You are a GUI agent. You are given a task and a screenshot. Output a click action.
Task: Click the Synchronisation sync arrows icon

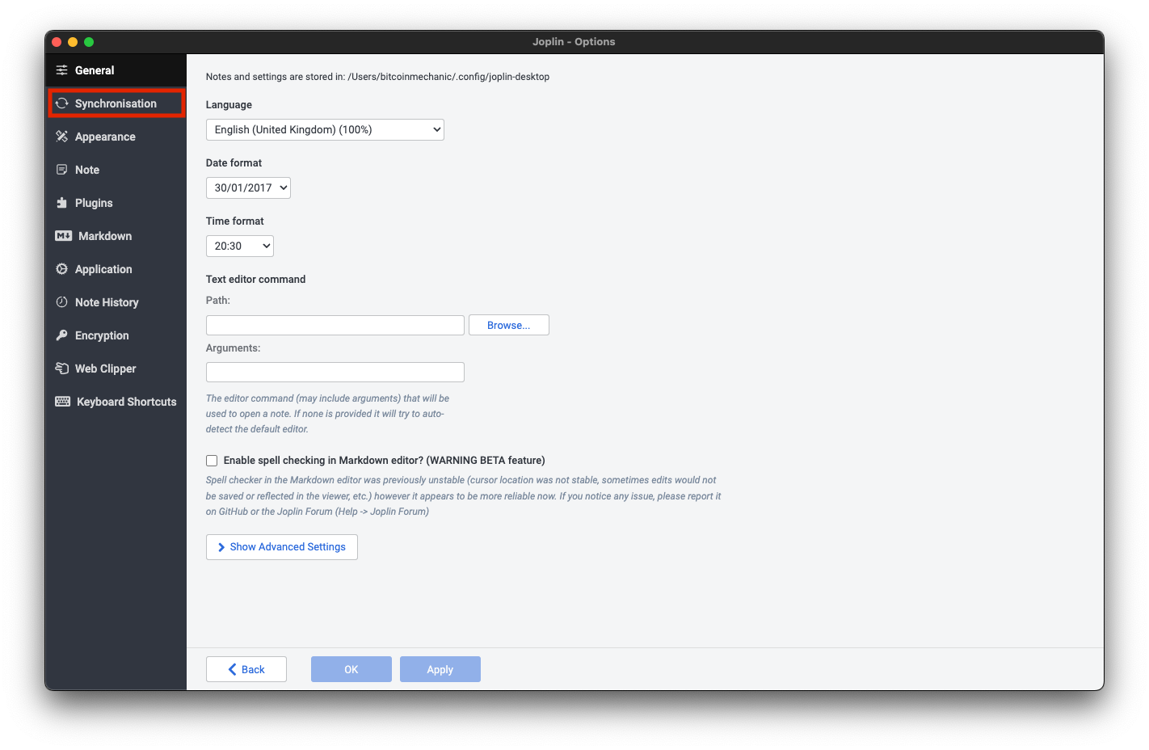61,103
